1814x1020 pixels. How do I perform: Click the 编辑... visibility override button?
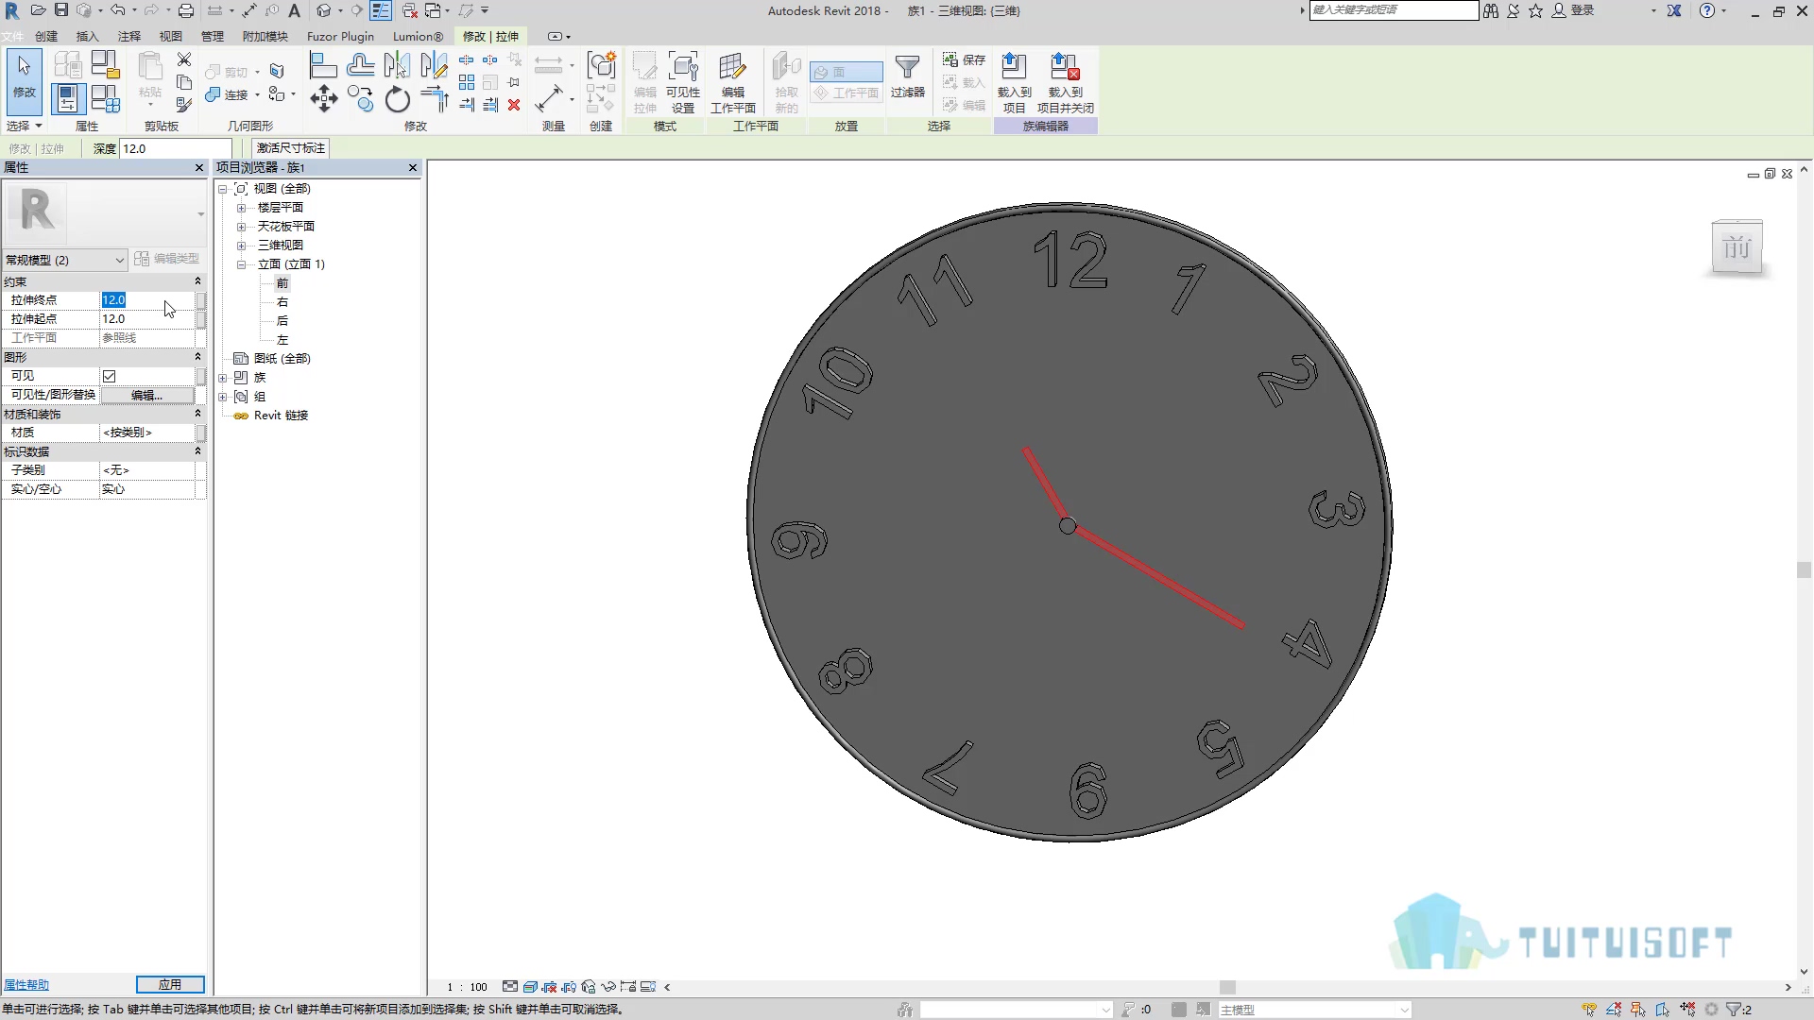146,395
